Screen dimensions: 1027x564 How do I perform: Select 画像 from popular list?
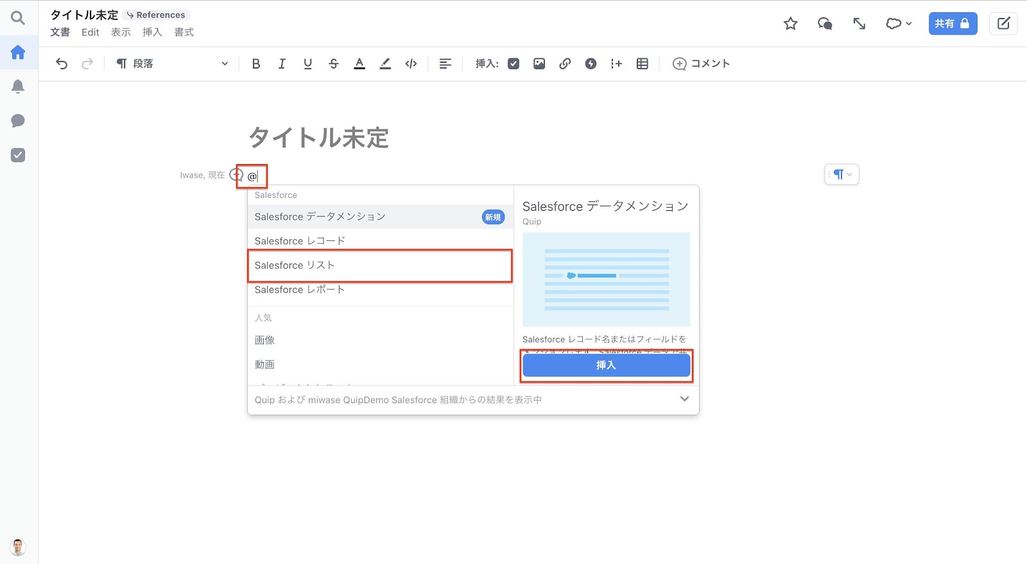[381, 340]
